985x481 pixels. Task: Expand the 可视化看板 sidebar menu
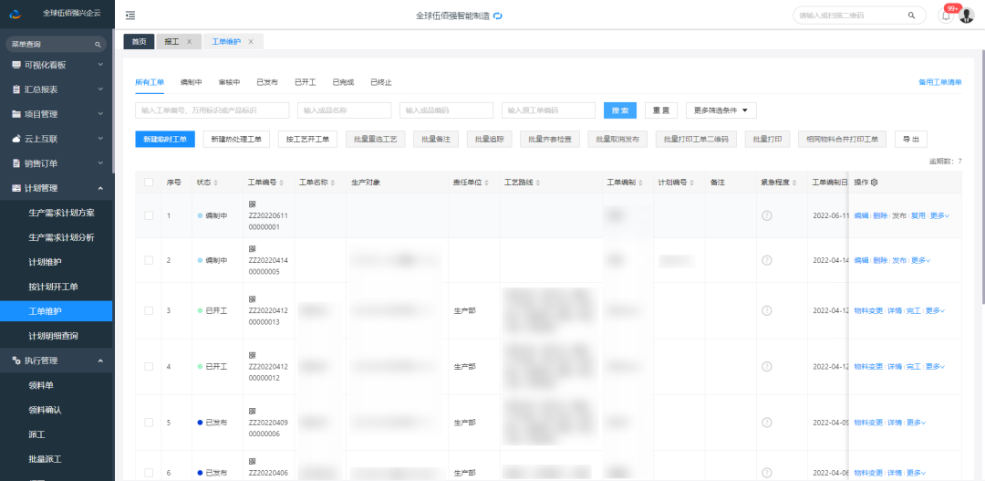[57, 65]
